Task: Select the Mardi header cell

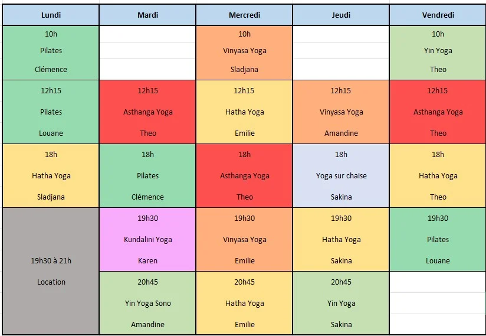Action: [147, 15]
